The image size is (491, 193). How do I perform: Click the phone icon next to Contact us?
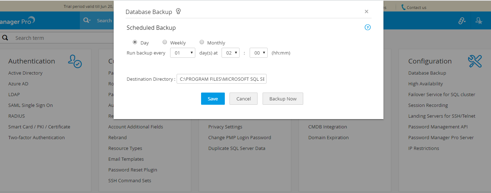click(403, 7)
